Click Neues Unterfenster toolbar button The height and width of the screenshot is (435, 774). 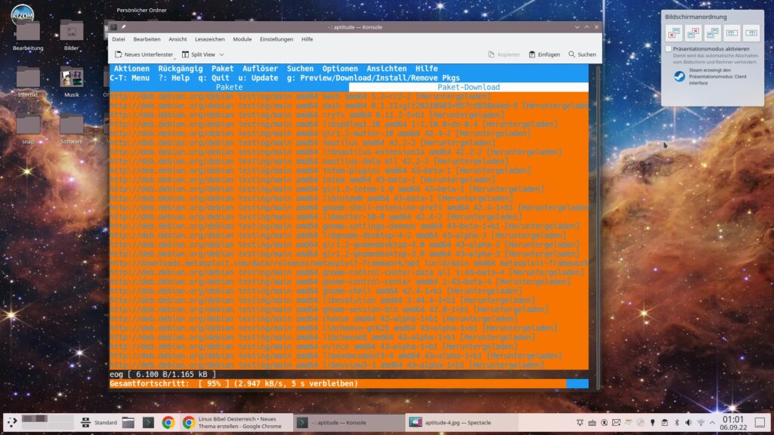pyautogui.click(x=144, y=54)
